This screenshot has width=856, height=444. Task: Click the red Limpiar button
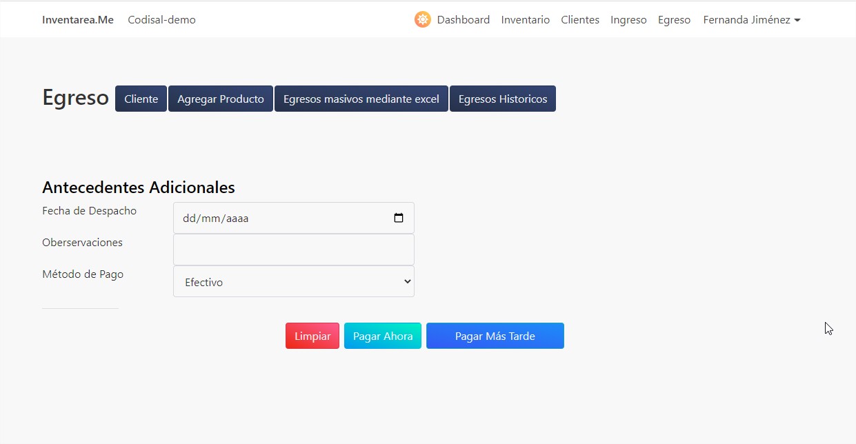click(312, 336)
